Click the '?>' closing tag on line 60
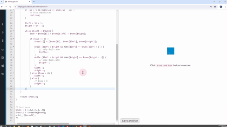The height and width of the screenshot is (127, 227). click(17, 118)
